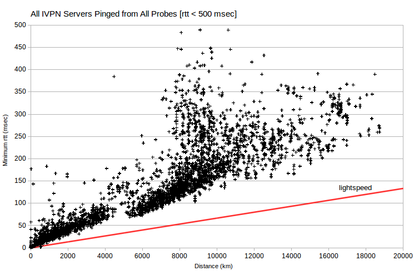The width and height of the screenshot is (414, 271).
Task: Click the 10000 x-axis label
Action: pyautogui.click(x=217, y=255)
